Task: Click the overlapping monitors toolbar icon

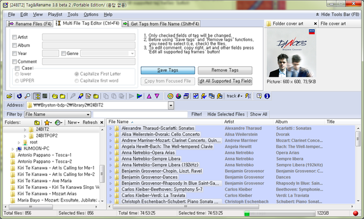Action: click(x=212, y=96)
